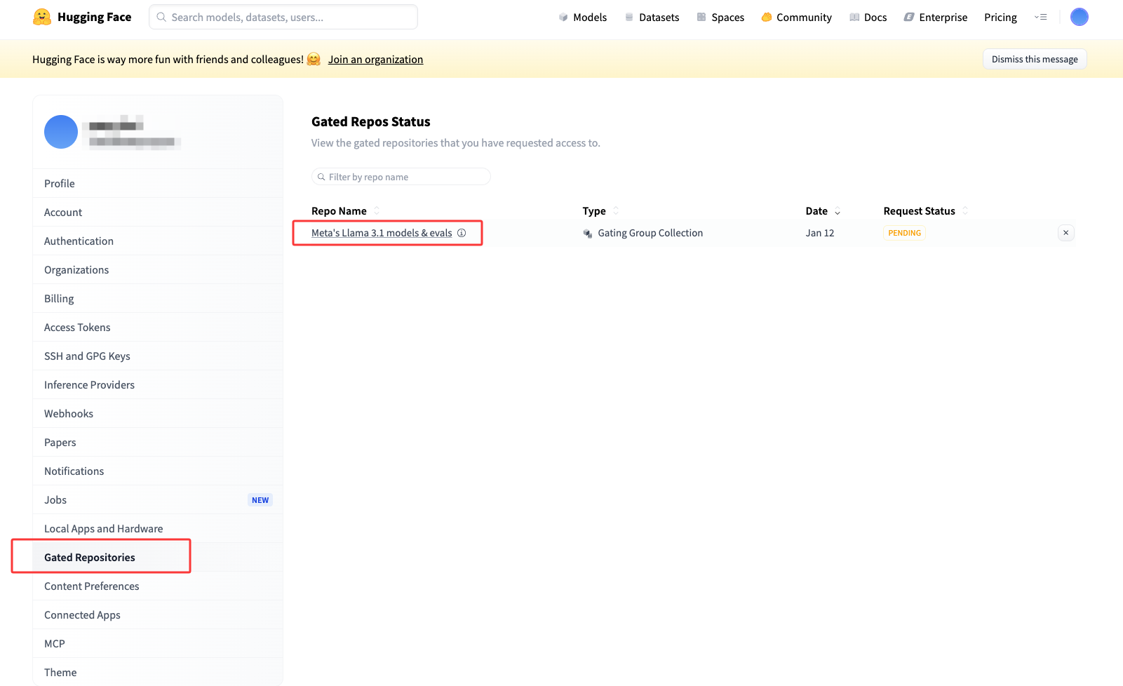The height and width of the screenshot is (686, 1123).
Task: Click the Jan 12 date cell
Action: pos(820,233)
